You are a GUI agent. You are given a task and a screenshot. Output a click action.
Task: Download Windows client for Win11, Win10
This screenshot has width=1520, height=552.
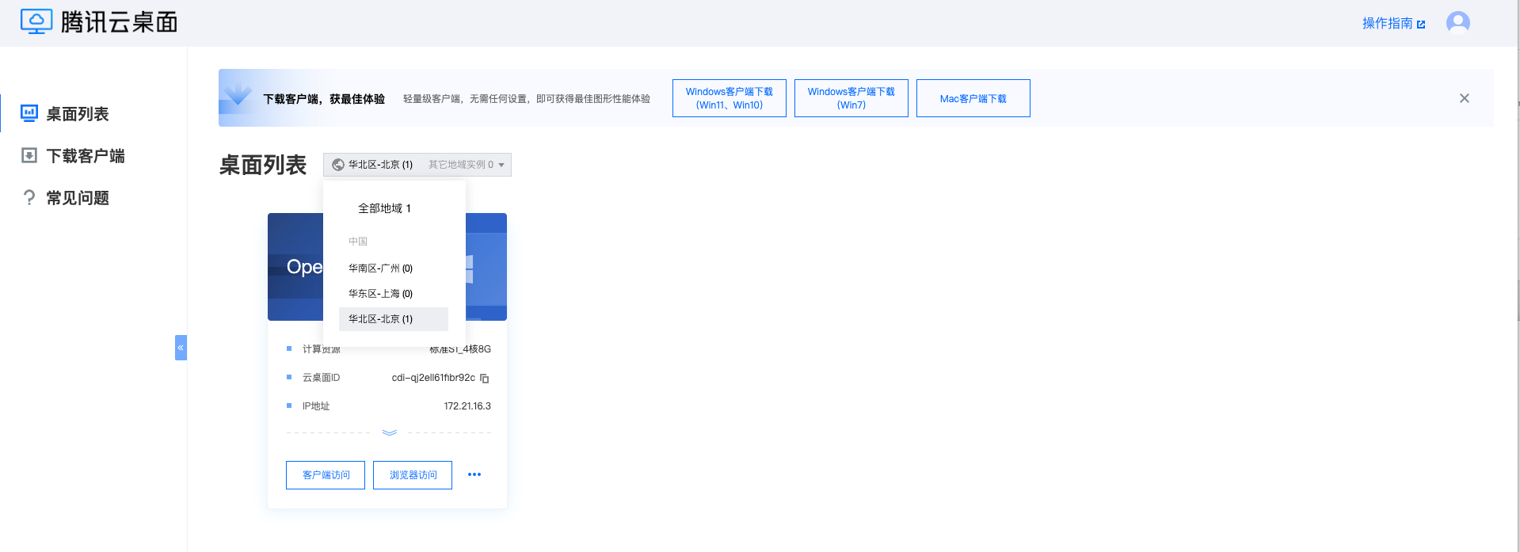(729, 98)
